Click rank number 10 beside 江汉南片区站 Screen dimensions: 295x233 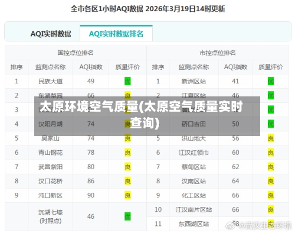158,209
